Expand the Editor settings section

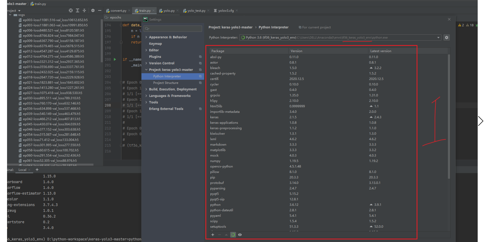[146, 50]
